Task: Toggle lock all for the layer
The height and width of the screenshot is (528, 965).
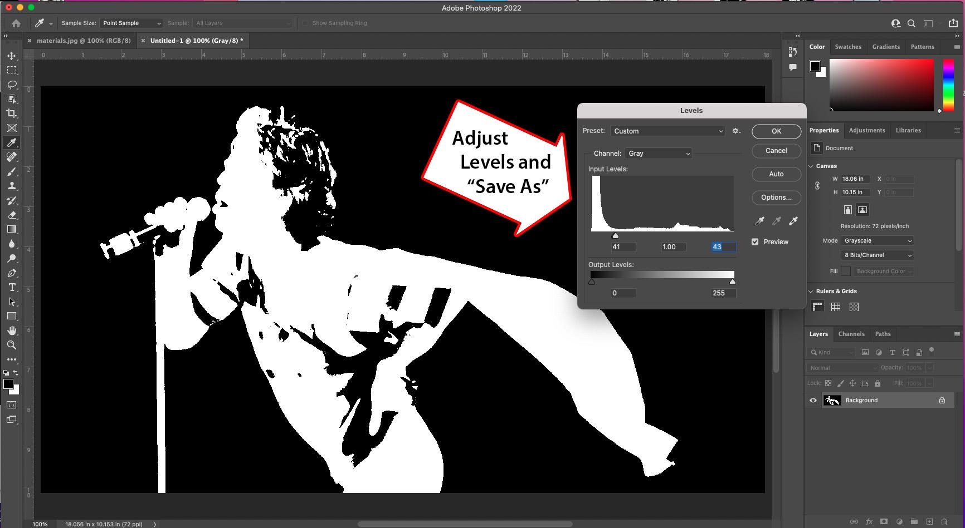Action: click(x=878, y=383)
